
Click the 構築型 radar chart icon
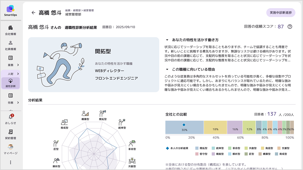click(x=85, y=113)
